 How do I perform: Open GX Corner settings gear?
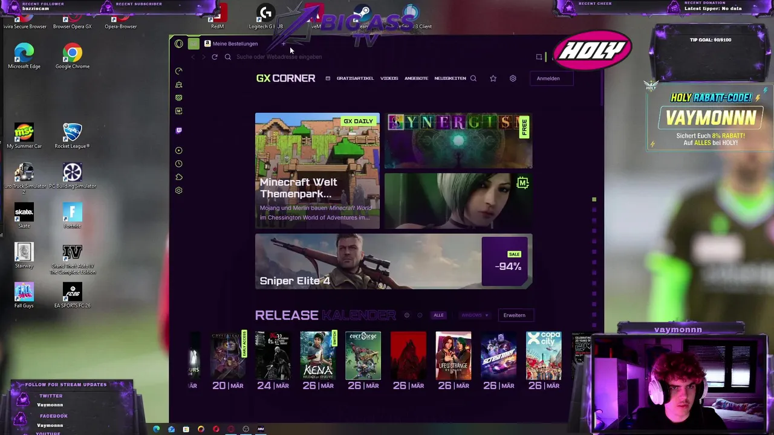click(513, 79)
